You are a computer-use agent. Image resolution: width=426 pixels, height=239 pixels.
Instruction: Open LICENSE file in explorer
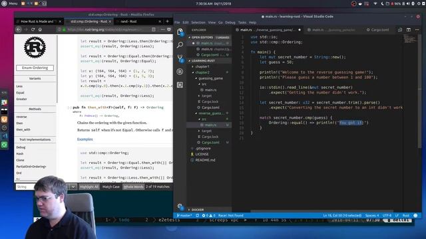tap(202, 154)
